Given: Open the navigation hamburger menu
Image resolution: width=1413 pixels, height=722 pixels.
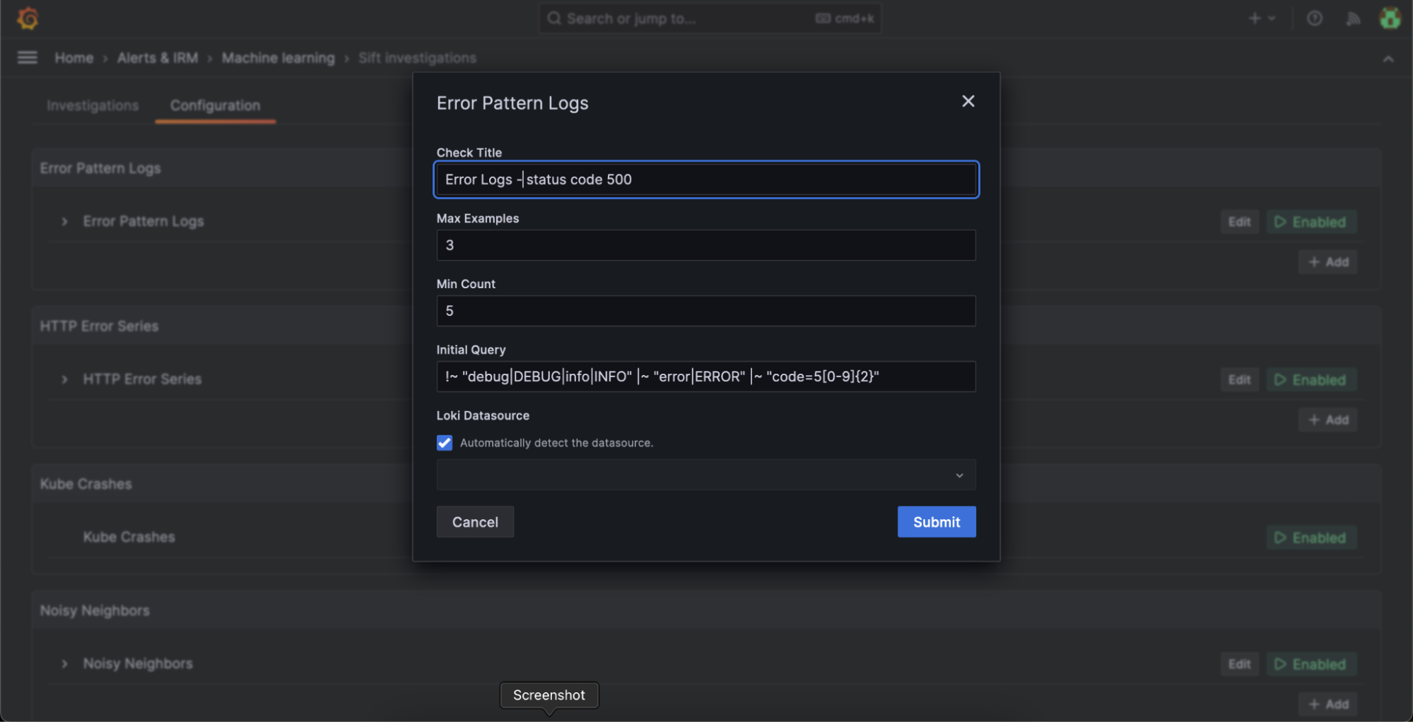Looking at the screenshot, I should pos(27,57).
